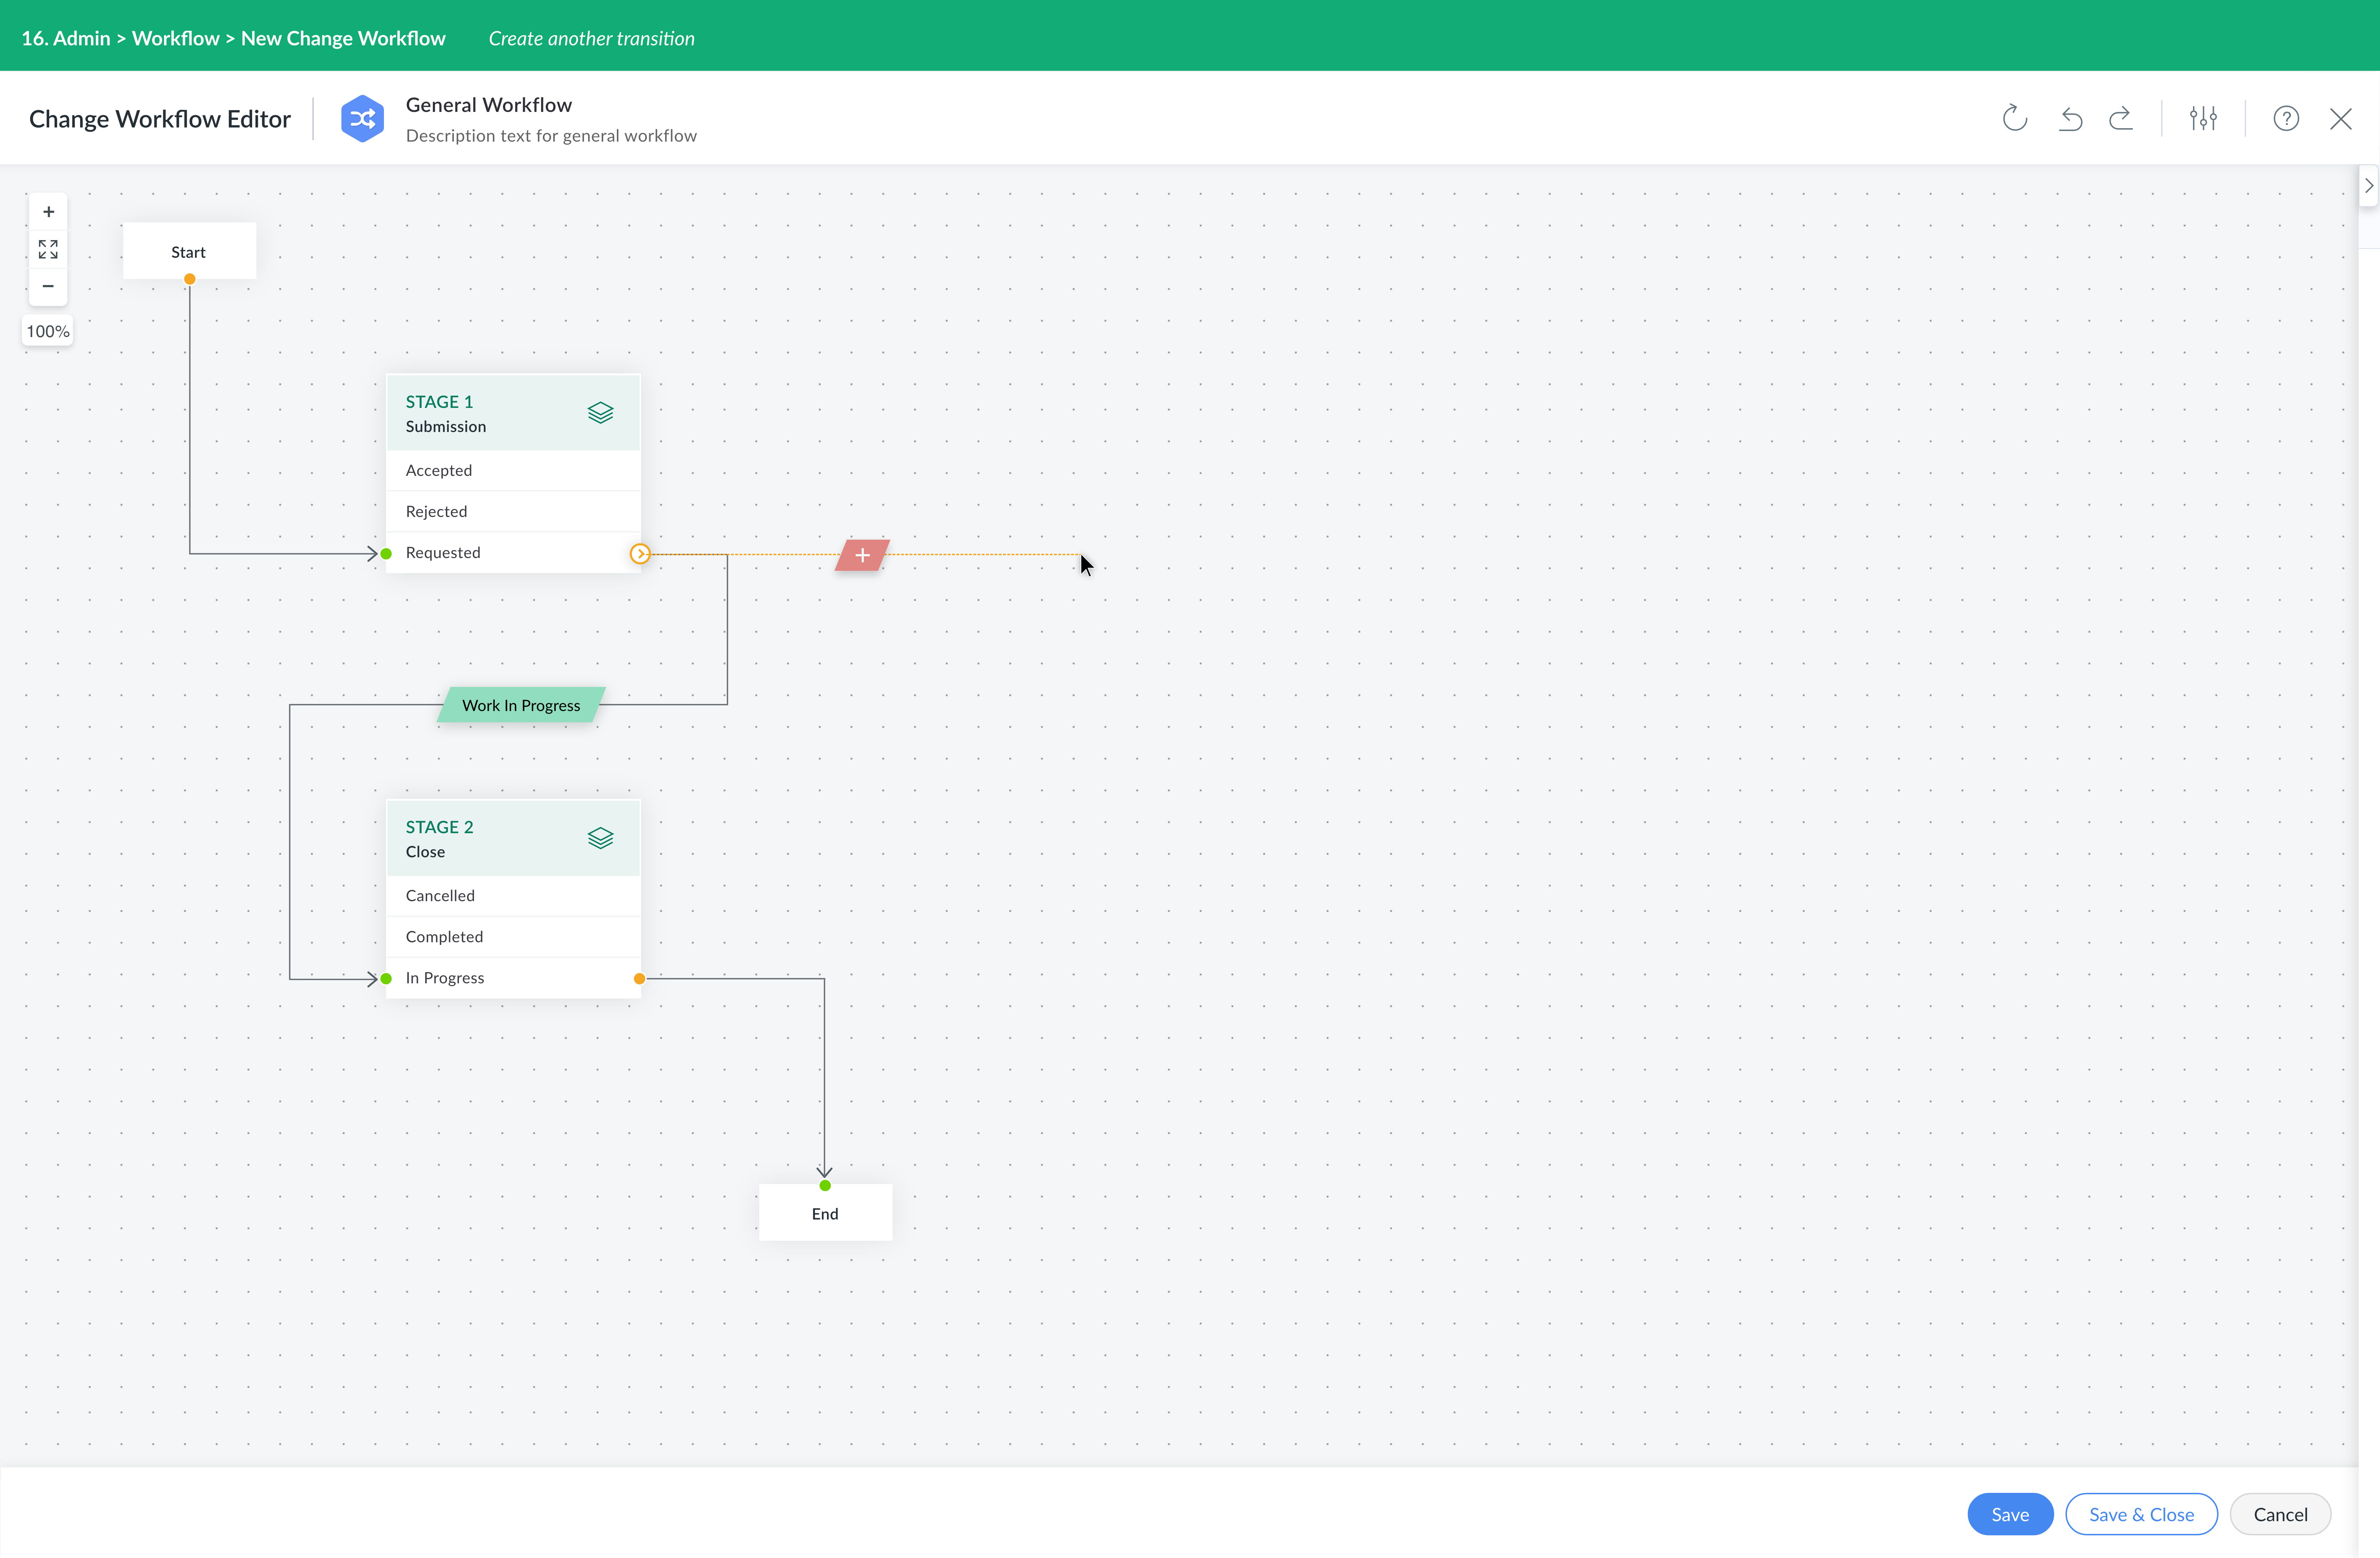Zoom in on the canvas
The width and height of the screenshot is (2380, 1558).
[48, 212]
